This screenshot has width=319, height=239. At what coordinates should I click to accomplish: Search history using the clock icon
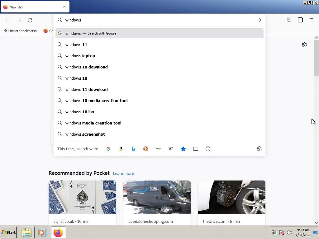pos(208,149)
